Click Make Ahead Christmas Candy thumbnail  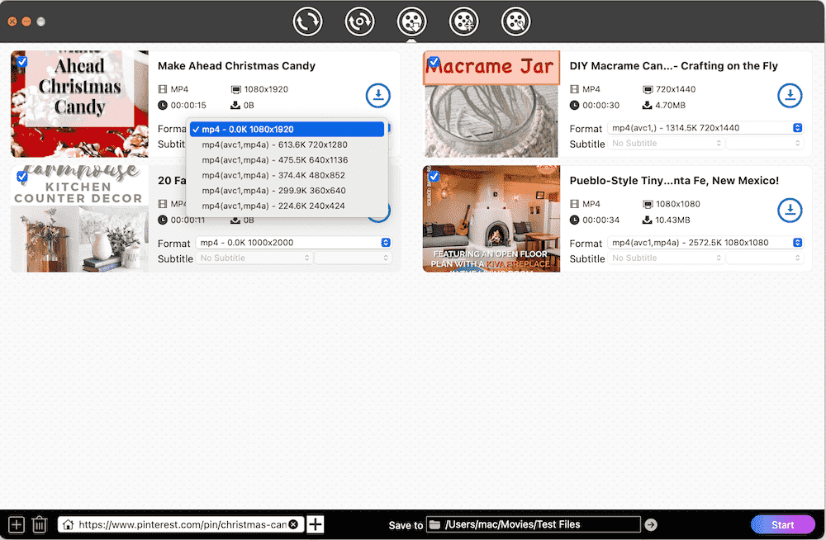click(79, 104)
